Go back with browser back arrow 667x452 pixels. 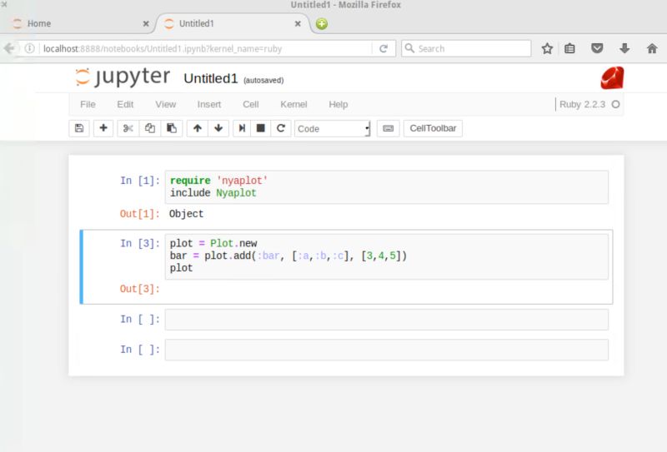9,48
